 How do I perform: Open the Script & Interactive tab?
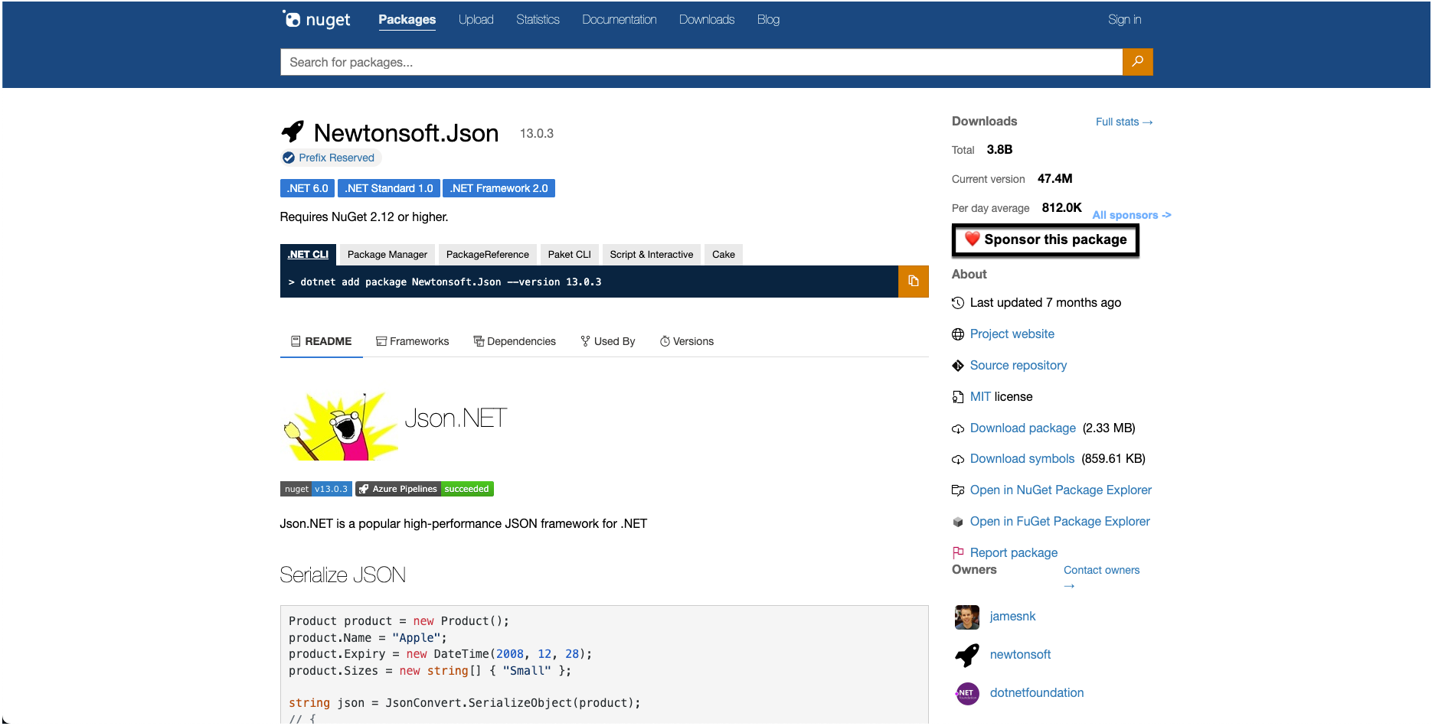pos(652,255)
